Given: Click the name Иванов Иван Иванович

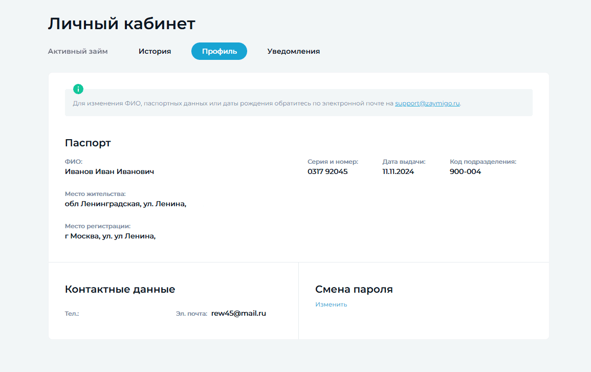Looking at the screenshot, I should click(x=110, y=171).
